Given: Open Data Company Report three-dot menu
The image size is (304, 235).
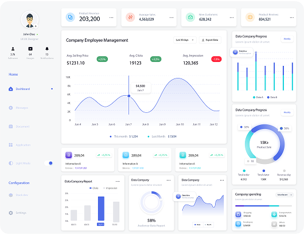Looking at the screenshot, I should 118,182.
